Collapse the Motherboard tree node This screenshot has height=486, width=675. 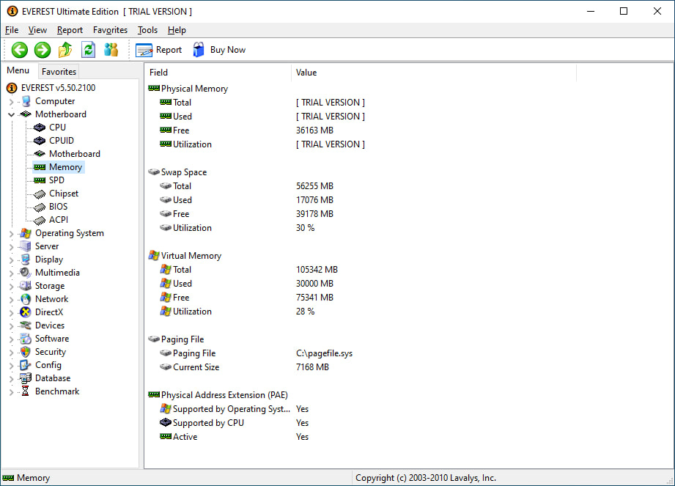[x=12, y=115]
